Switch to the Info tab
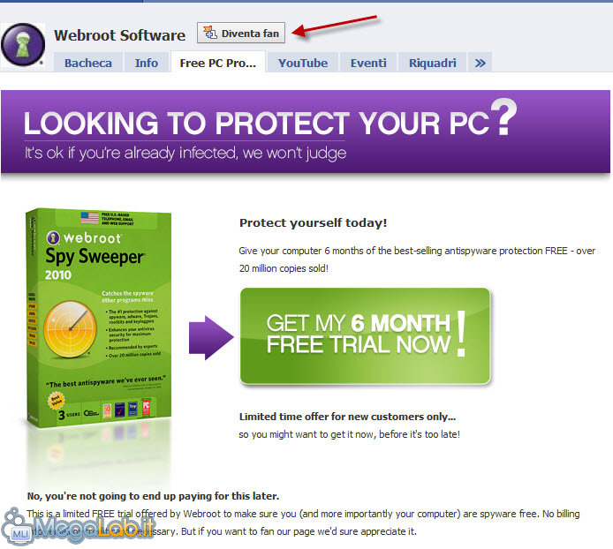613x549 pixels. 147,63
